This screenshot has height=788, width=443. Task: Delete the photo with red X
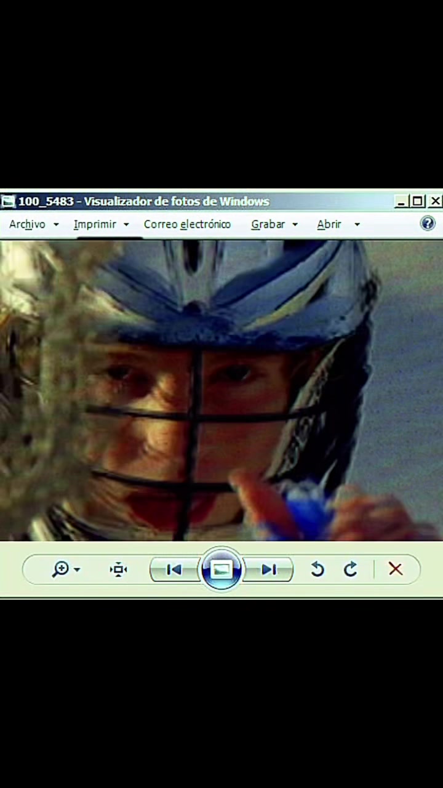tap(396, 569)
